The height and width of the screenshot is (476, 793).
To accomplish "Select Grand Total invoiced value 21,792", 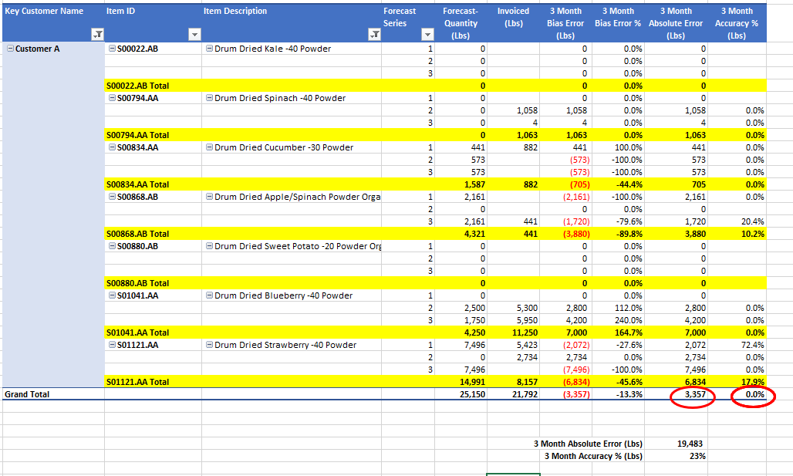I will [x=525, y=394].
